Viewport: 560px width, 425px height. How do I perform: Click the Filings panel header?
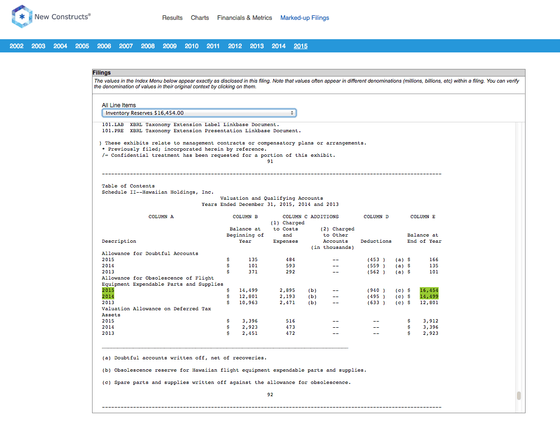tap(309, 73)
